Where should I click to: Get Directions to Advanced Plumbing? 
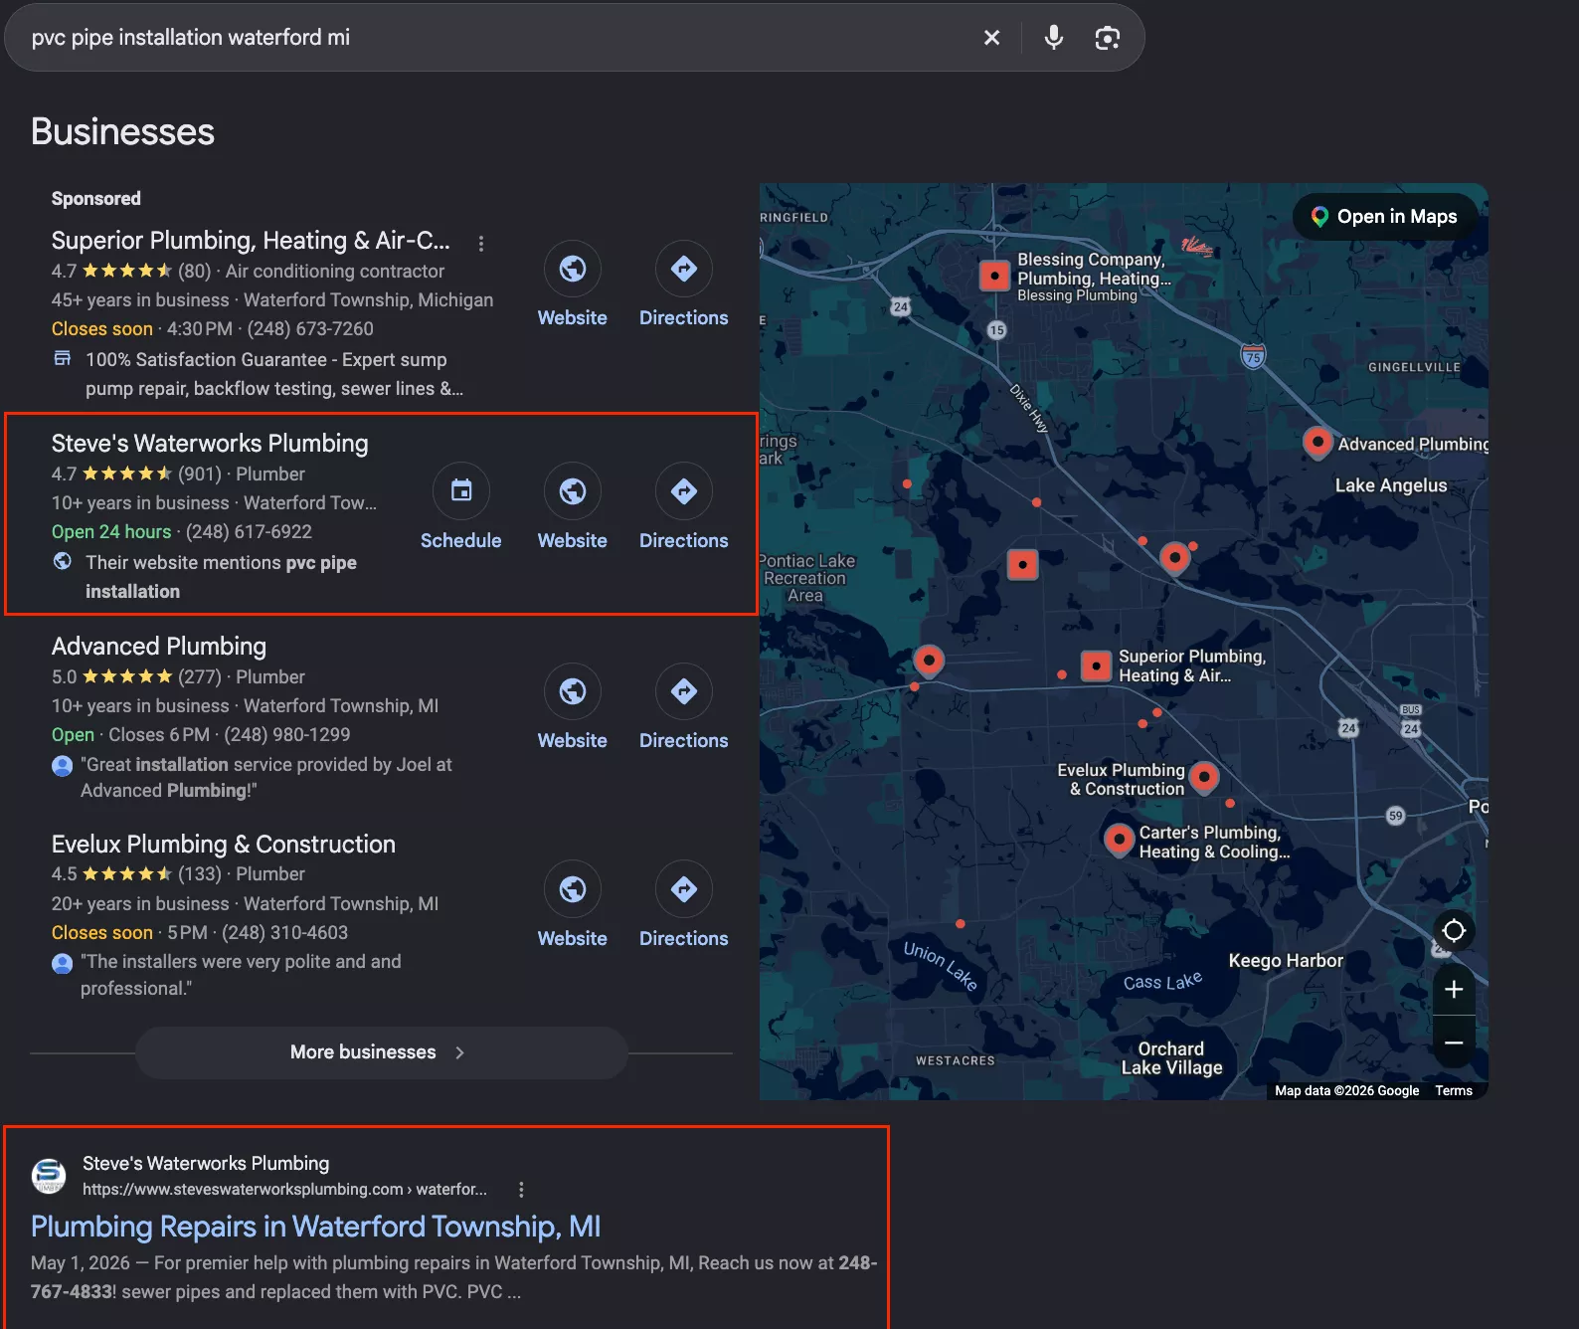pos(684,691)
